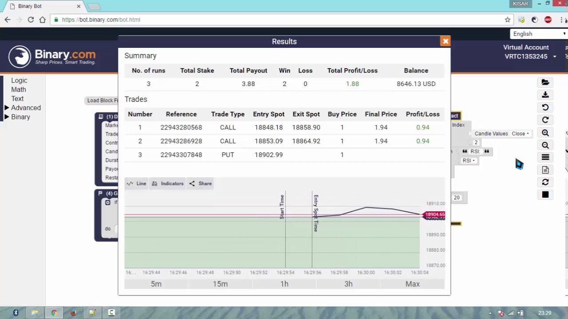Set chart timeframe to 1h
568x319 pixels.
tap(284, 284)
